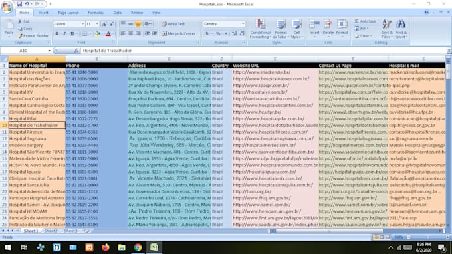Click the horizontal scrollbar

(x=329, y=231)
